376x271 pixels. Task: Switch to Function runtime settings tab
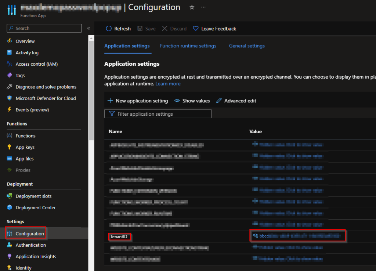point(188,46)
